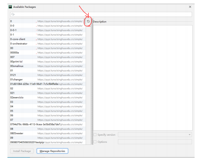Enable the Options checkbox
The image size is (201, 159).
pyautogui.click(x=95, y=142)
